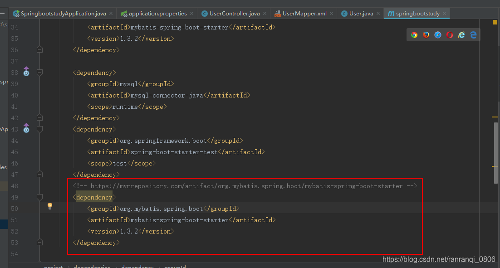The image size is (500, 268).
Task: Collapse the dependency block at line 49
Action: [x=39, y=197]
